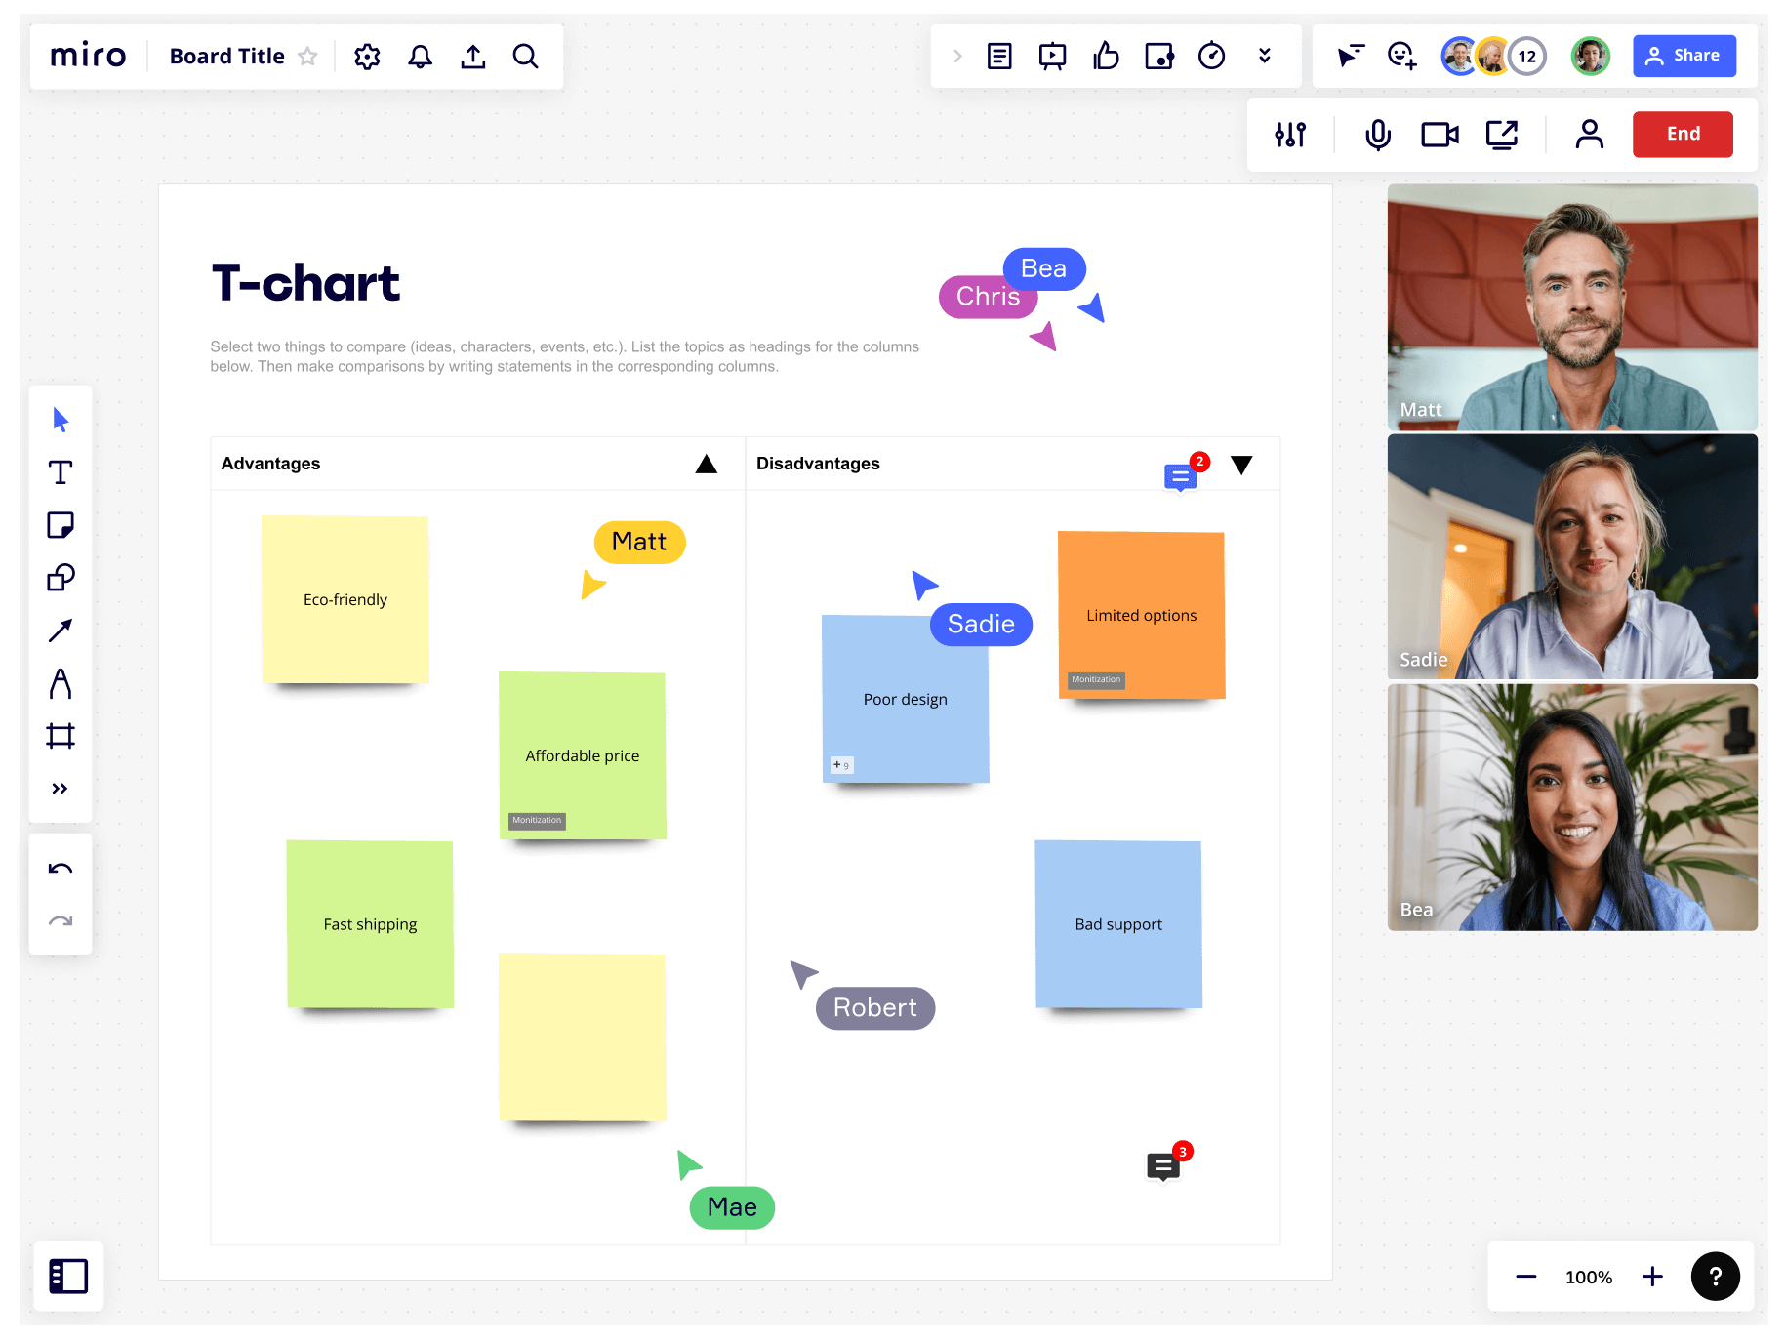Turn off the video camera

[1440, 135]
